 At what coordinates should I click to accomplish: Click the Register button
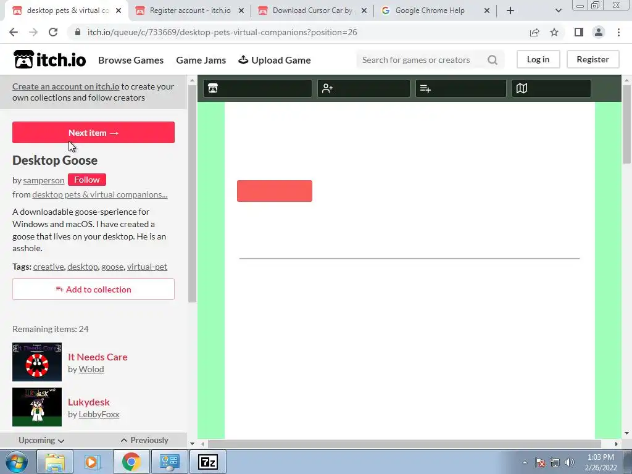coord(592,59)
